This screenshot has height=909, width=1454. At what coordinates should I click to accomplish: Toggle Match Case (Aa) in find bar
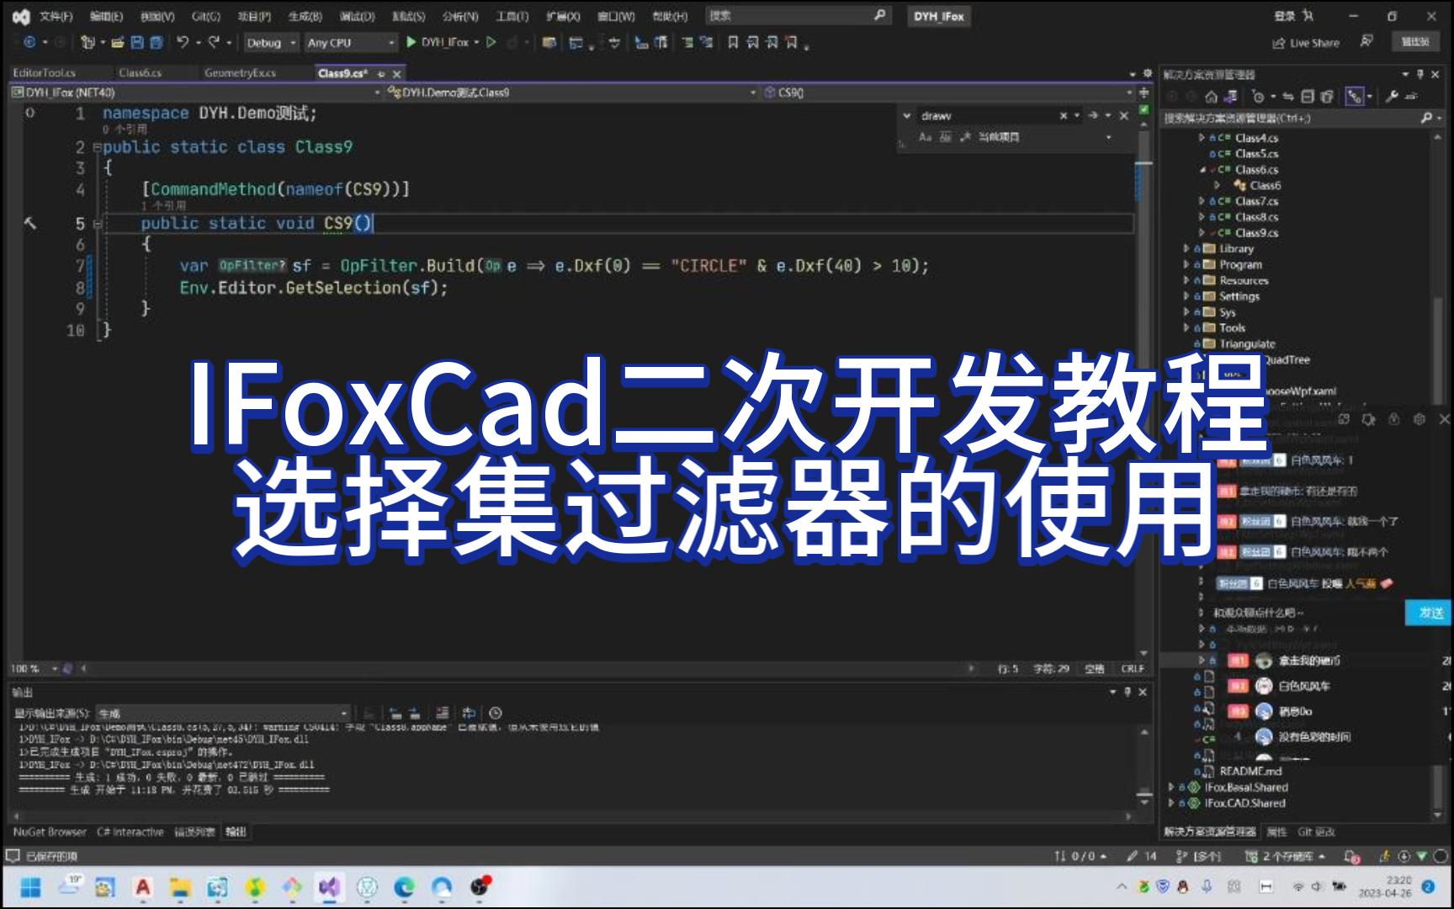pyautogui.click(x=926, y=137)
